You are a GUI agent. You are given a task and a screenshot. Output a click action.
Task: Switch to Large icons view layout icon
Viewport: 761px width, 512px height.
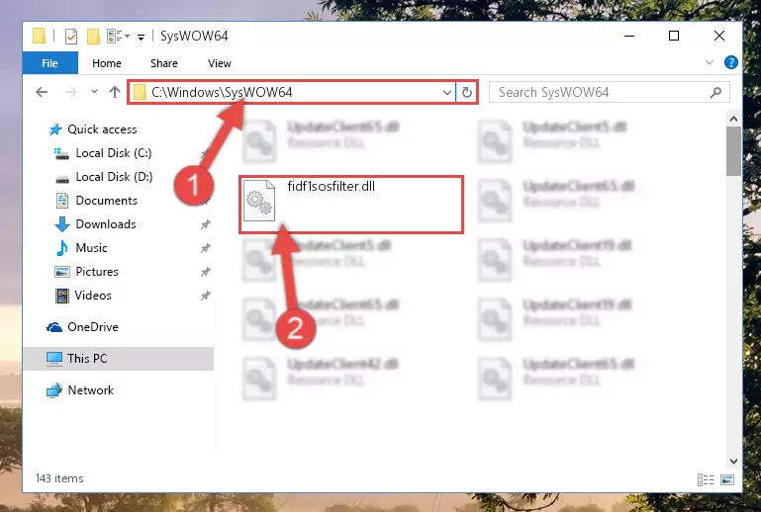(x=727, y=480)
